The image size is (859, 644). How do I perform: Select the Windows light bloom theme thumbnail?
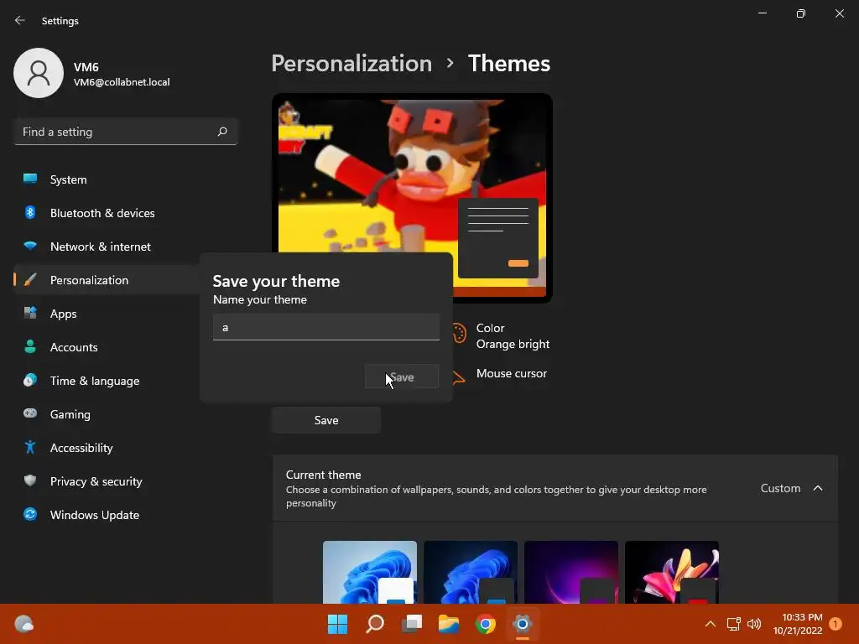[x=370, y=572]
